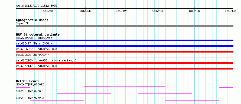Click the Cytogenetic Bands track title
The height and width of the screenshot is (104, 241).
point(32,20)
